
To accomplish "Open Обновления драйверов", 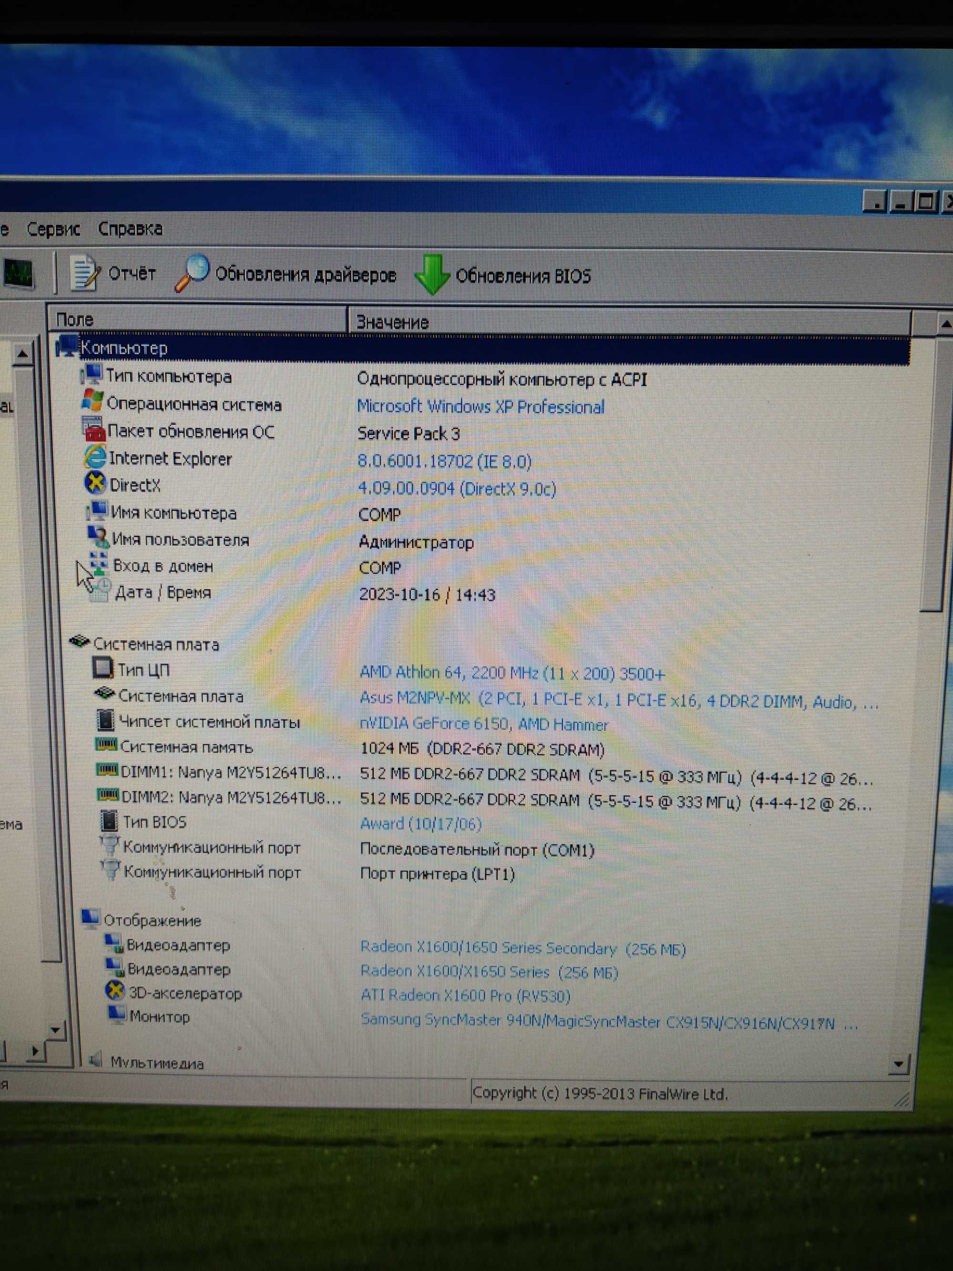I will click(305, 275).
